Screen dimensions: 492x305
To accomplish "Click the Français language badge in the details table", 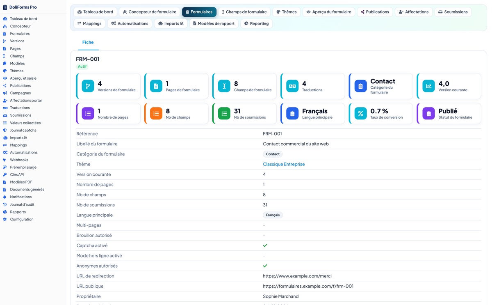I will pos(273,215).
